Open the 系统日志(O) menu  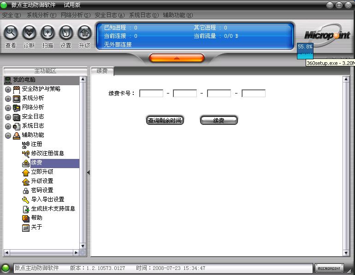144,15
